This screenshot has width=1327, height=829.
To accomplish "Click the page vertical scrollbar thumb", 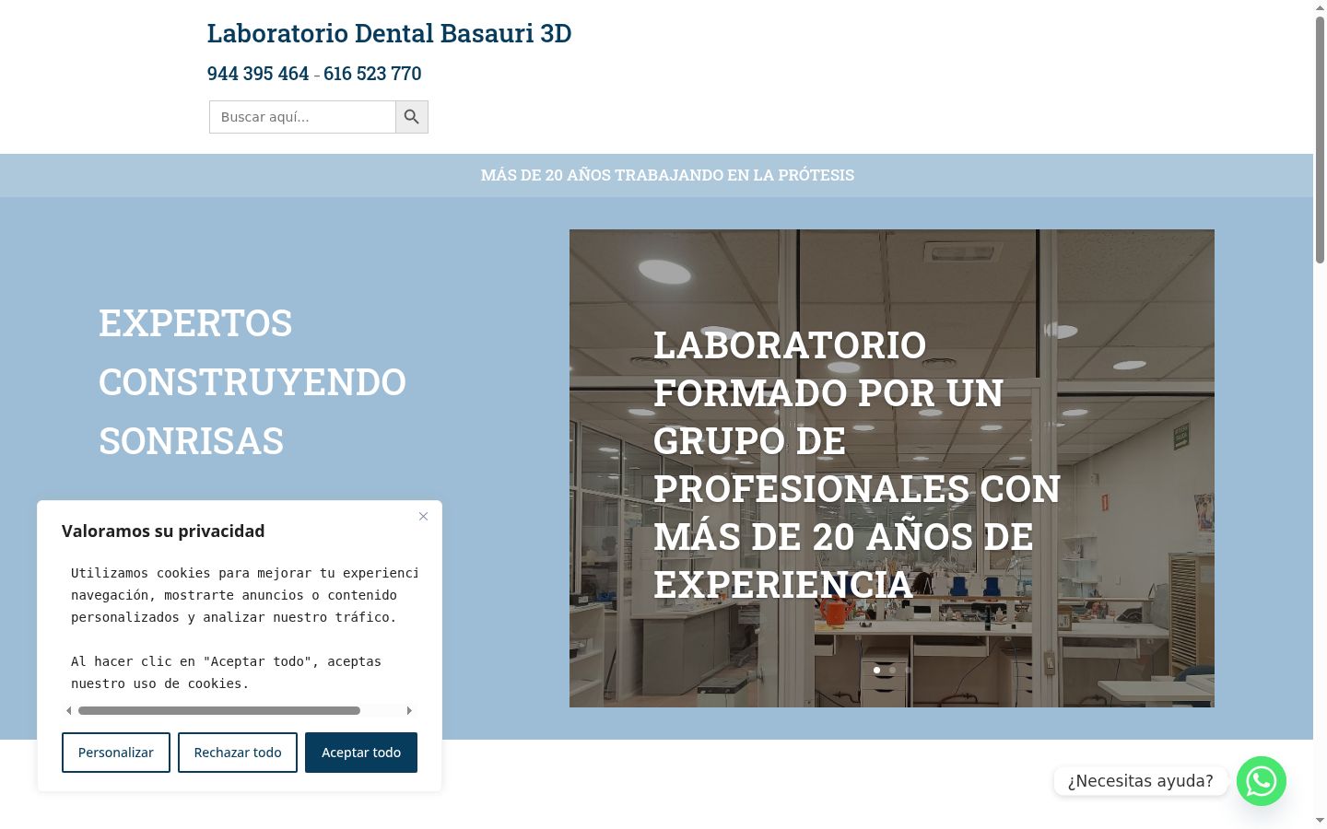I will 1320,140.
